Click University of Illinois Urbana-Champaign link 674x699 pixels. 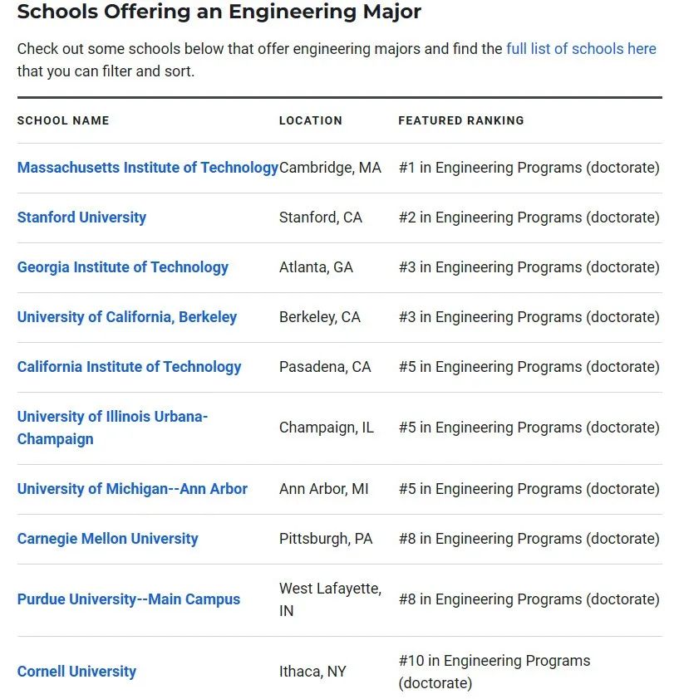(112, 428)
